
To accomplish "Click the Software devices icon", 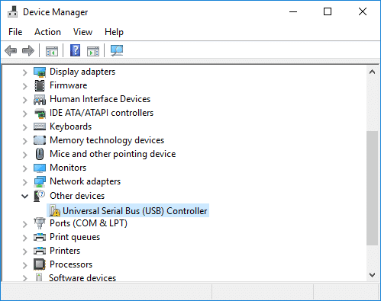I will click(x=39, y=277).
